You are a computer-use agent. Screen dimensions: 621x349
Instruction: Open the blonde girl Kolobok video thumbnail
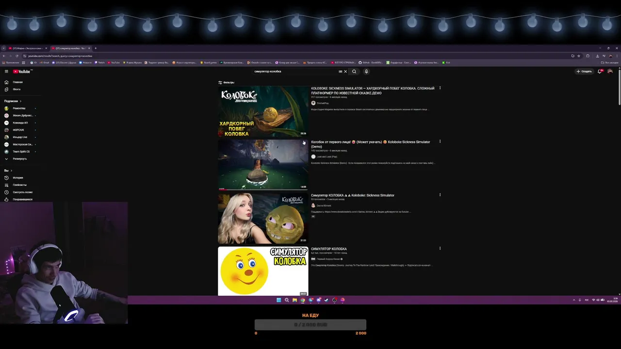point(263,218)
